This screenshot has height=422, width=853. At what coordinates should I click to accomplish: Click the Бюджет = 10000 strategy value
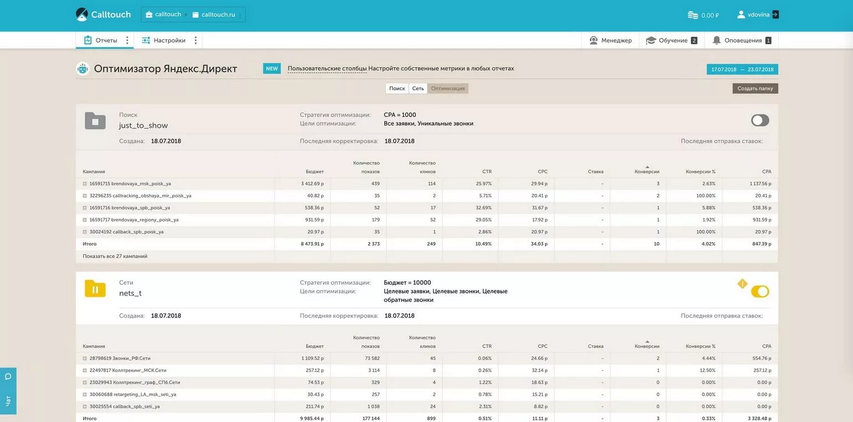pos(407,282)
